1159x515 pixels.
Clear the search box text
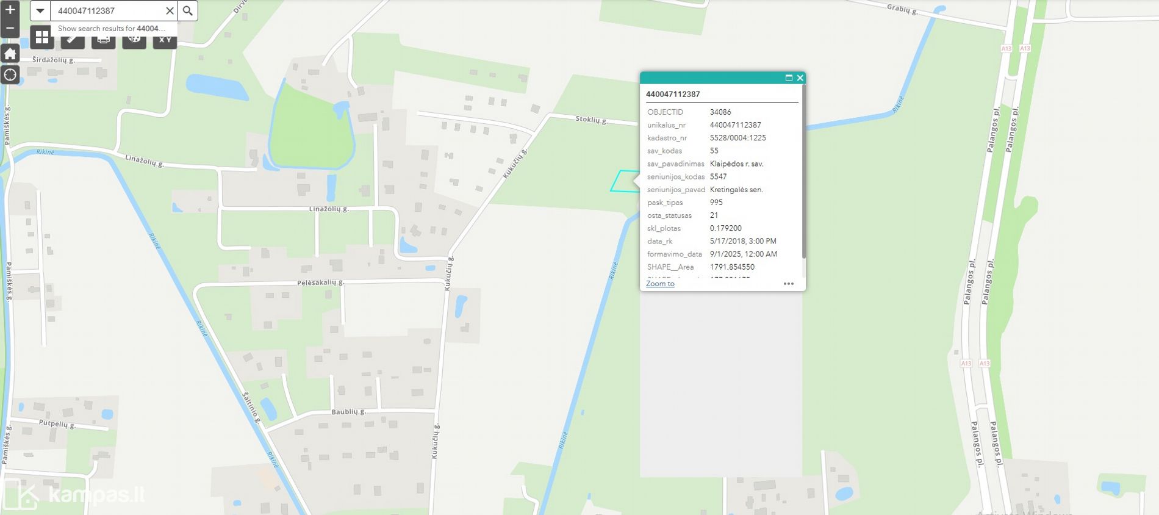coord(170,11)
